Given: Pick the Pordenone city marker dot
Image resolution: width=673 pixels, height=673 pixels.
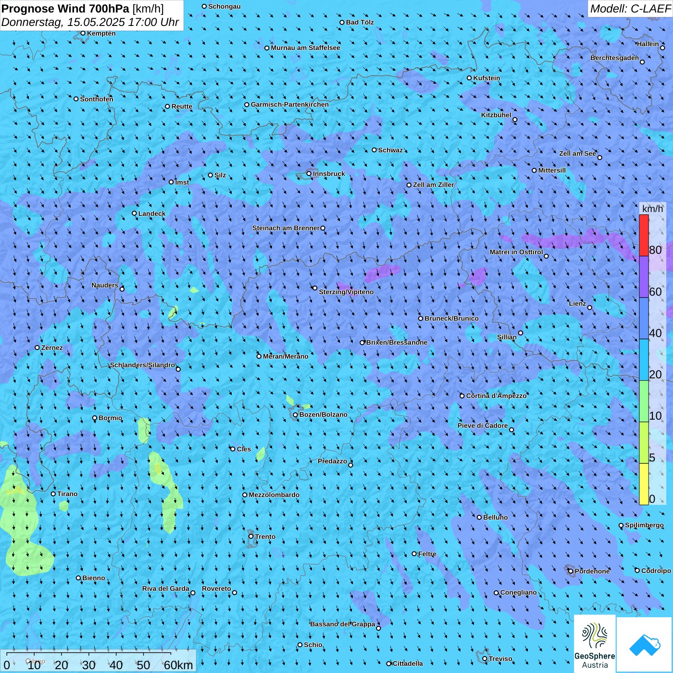Looking at the screenshot, I should pos(571,571).
